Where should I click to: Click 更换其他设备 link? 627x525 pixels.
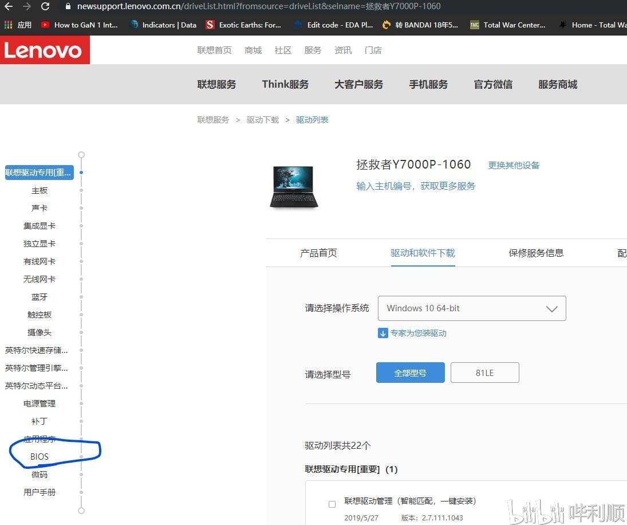pos(514,165)
